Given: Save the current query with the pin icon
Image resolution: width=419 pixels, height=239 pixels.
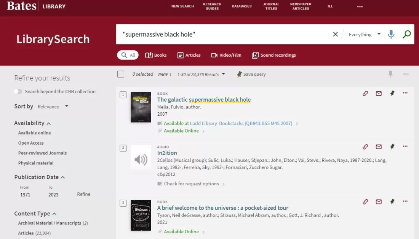Looking at the screenshot, I should click(239, 74).
